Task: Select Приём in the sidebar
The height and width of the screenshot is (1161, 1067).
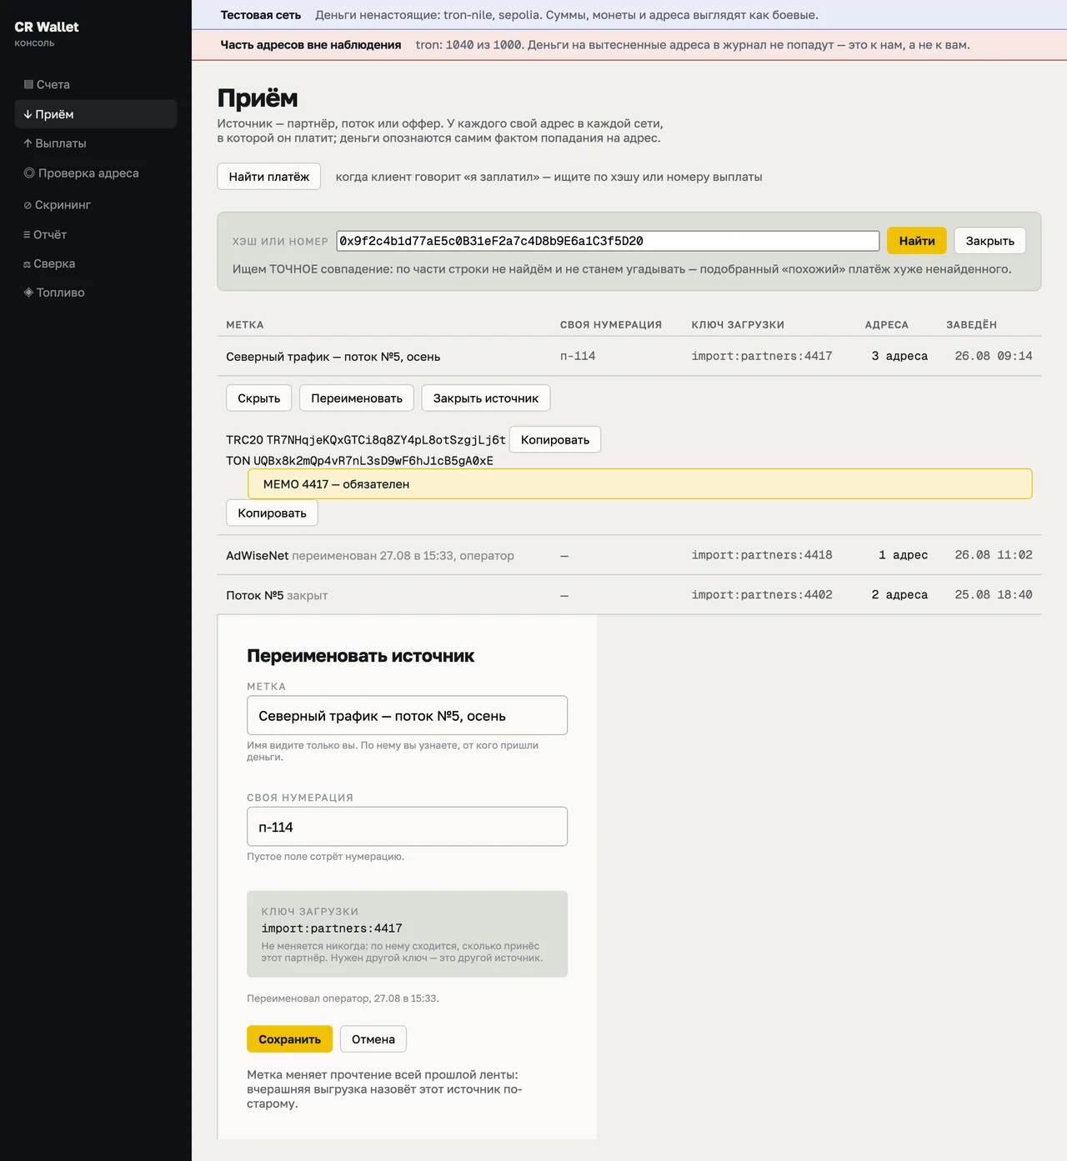Action: pos(95,114)
